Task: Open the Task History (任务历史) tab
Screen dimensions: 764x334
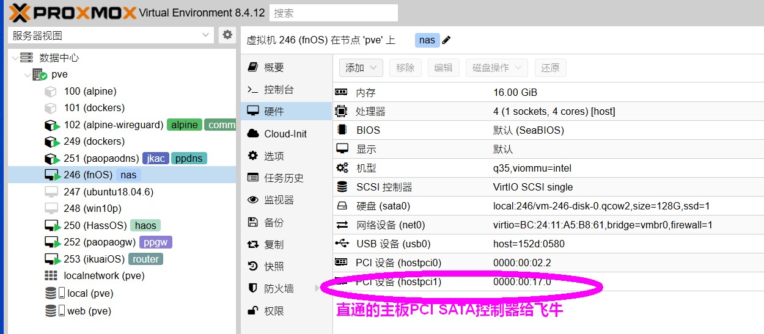Action: click(286, 178)
